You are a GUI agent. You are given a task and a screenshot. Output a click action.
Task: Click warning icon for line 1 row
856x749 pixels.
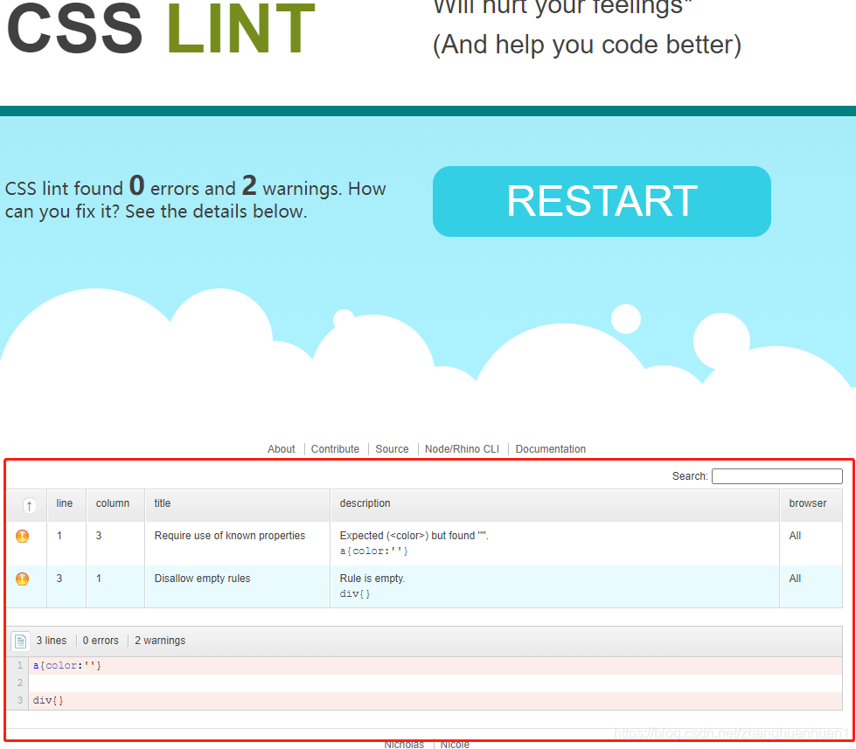23,537
